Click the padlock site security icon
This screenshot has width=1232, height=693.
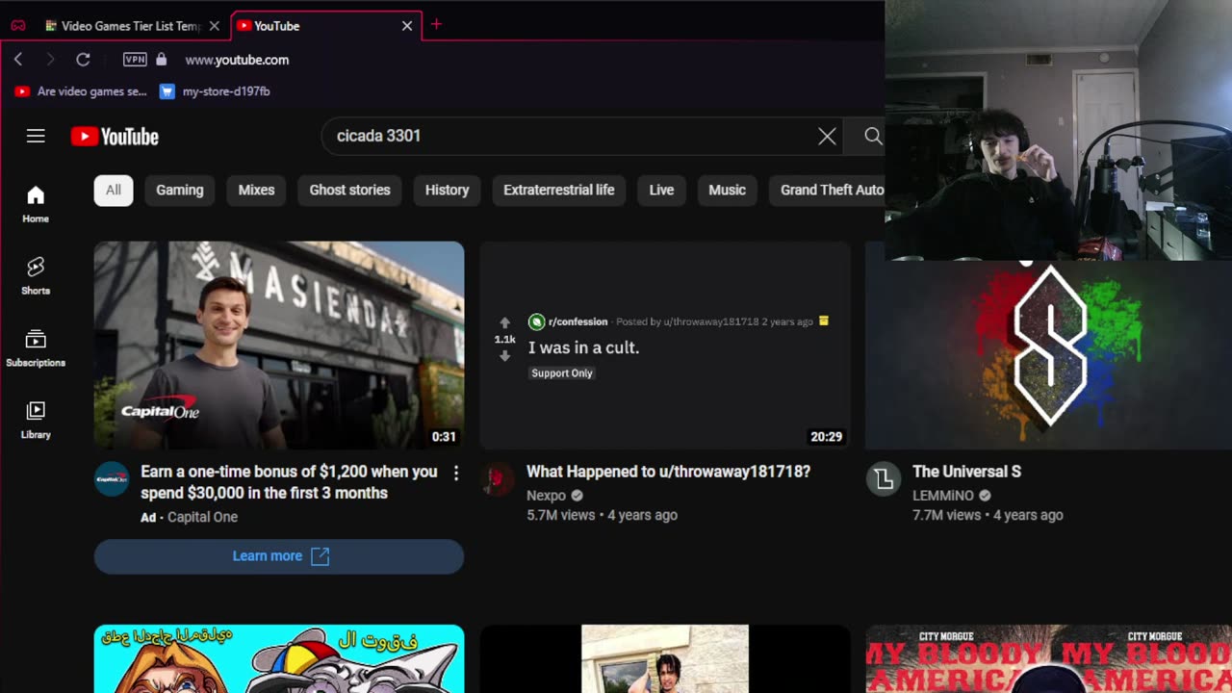click(x=162, y=60)
